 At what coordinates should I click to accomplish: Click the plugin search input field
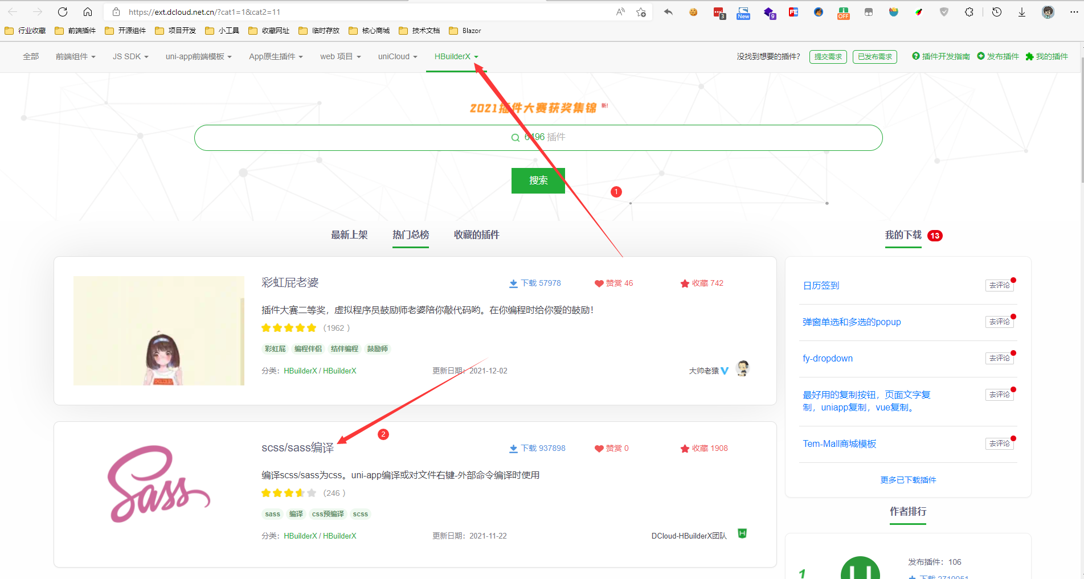point(538,138)
